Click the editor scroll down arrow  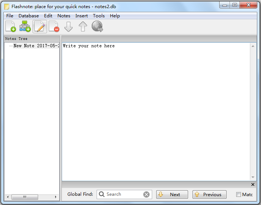(x=253, y=177)
